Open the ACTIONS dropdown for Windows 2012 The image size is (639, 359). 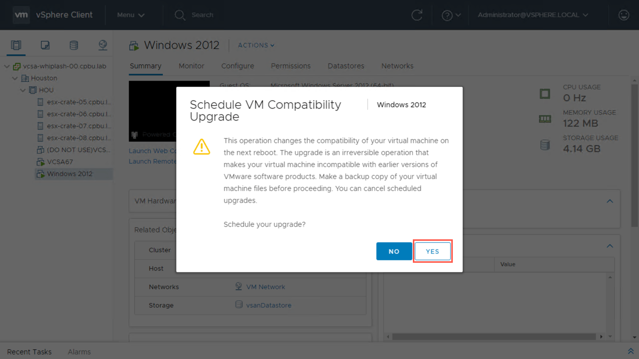point(256,45)
